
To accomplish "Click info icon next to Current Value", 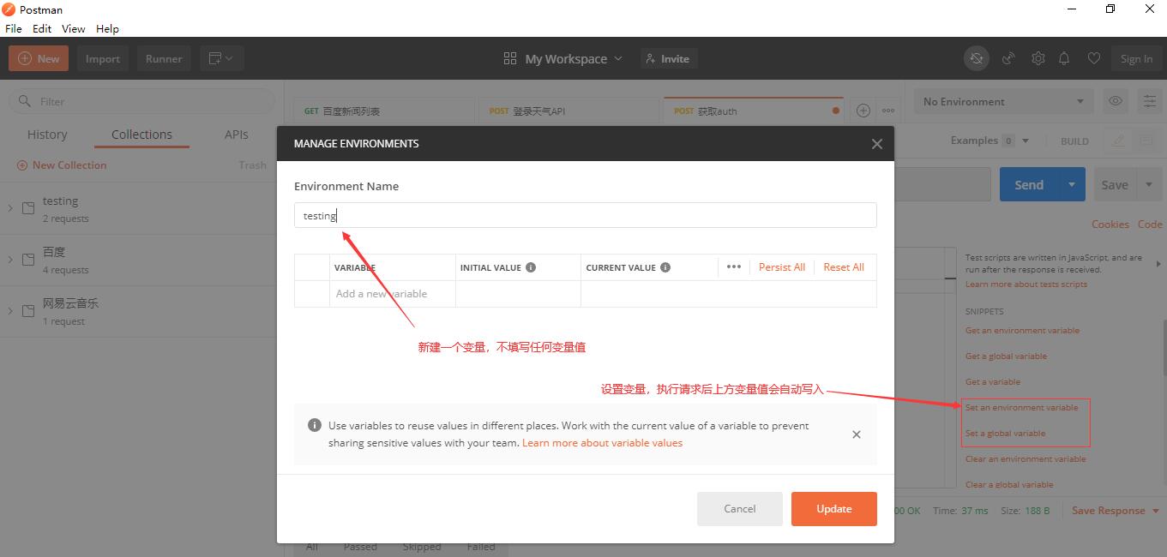I will point(665,267).
